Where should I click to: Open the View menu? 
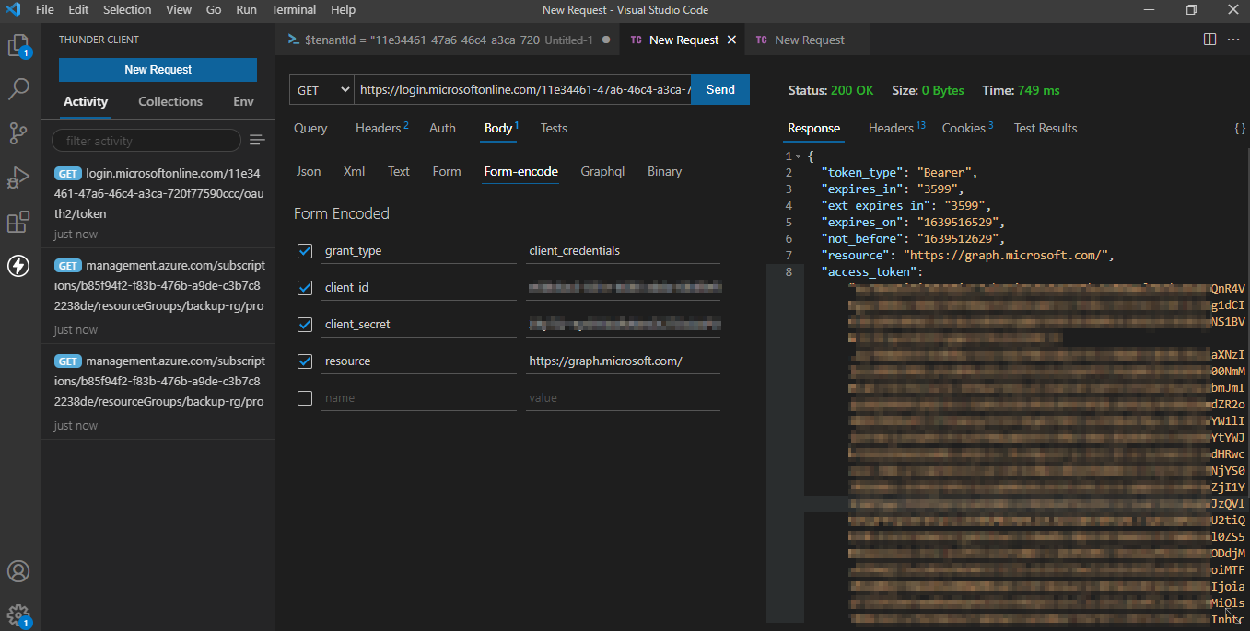179,9
